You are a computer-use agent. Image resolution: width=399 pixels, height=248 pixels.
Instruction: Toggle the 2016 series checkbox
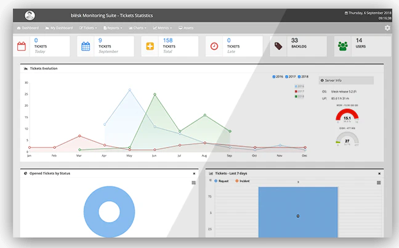274,76
